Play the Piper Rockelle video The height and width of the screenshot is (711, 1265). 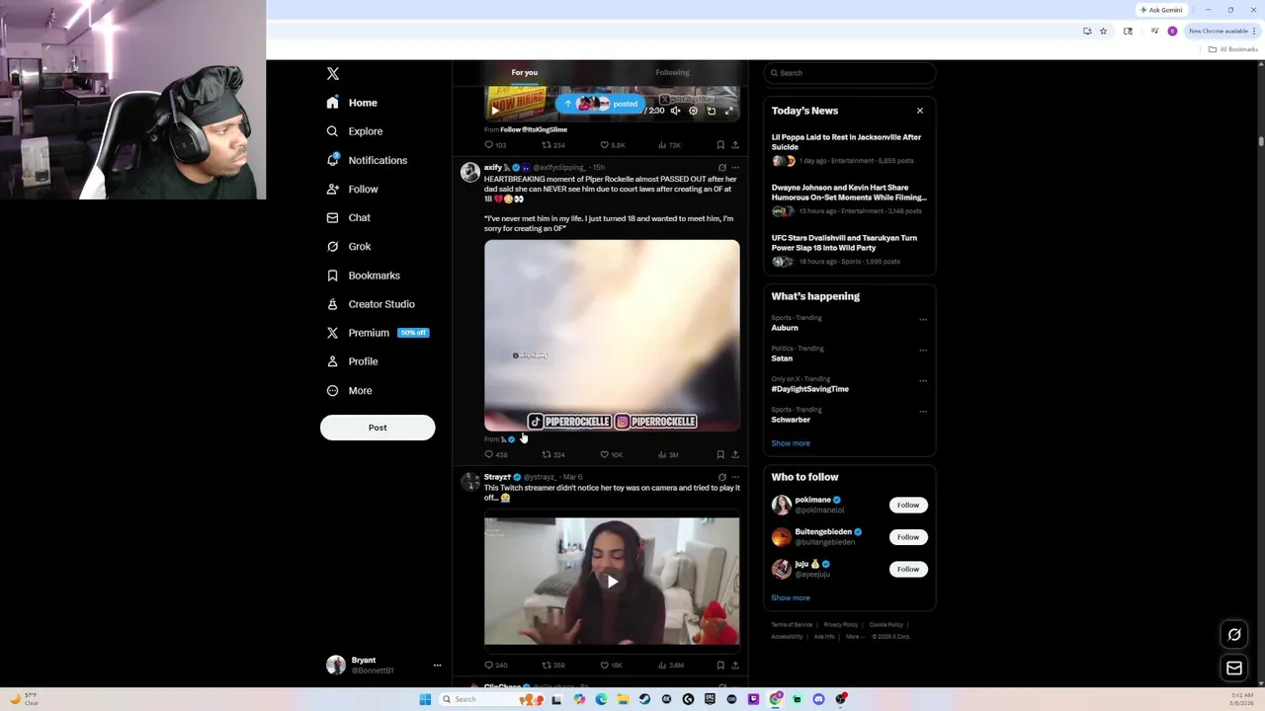coord(612,336)
